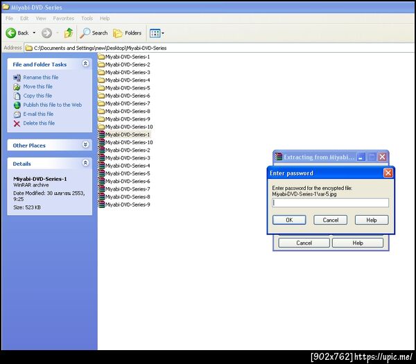416x364 pixels.
Task: Select WinRAR archive name Miyabi-DVD-Series-9
Action: [x=128, y=205]
